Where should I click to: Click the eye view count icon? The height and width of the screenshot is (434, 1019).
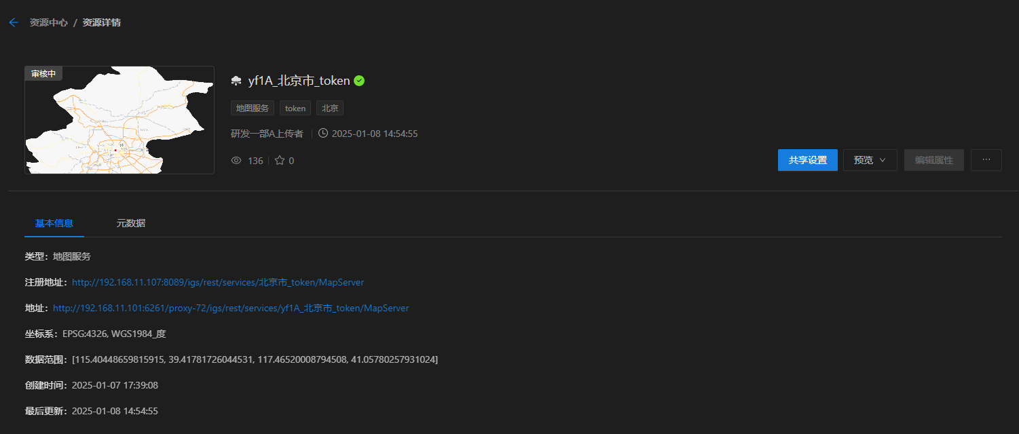click(237, 161)
